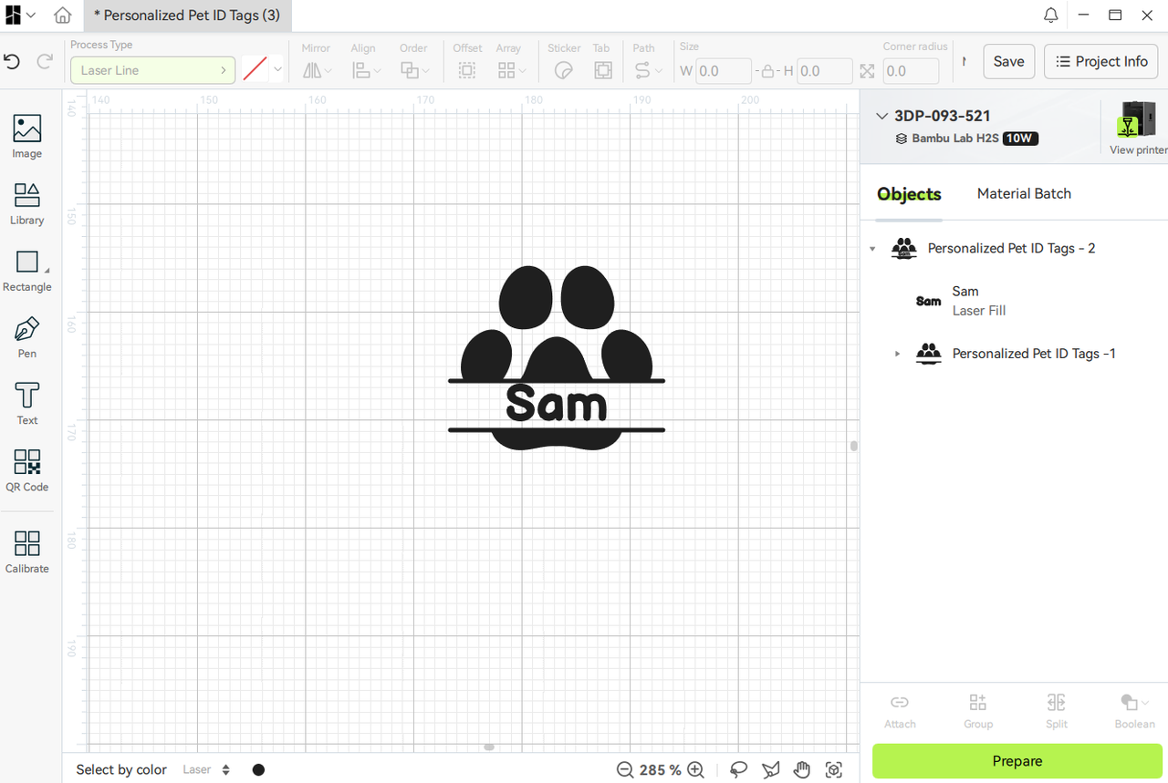The height and width of the screenshot is (783, 1168).
Task: Select the Image tool
Action: 27,137
